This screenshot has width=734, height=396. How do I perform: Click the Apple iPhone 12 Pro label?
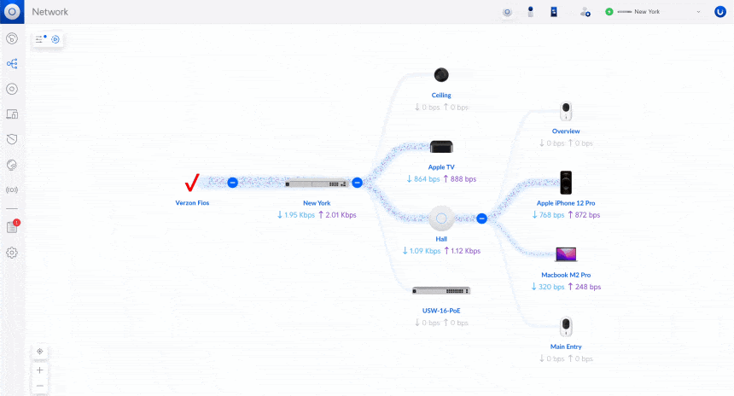point(565,203)
